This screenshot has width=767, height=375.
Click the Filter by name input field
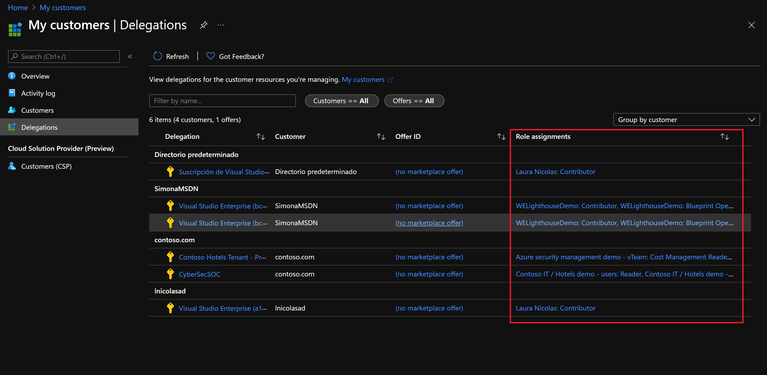[222, 101]
